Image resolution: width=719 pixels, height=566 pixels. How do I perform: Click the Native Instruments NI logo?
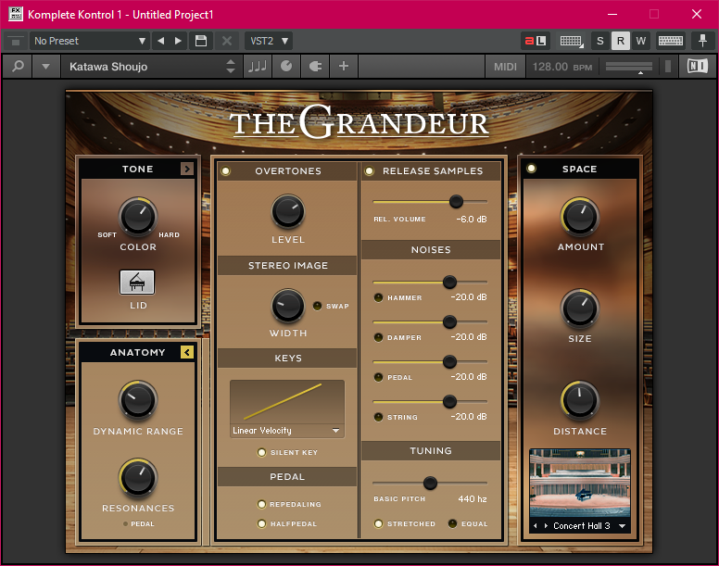pyautogui.click(x=697, y=67)
